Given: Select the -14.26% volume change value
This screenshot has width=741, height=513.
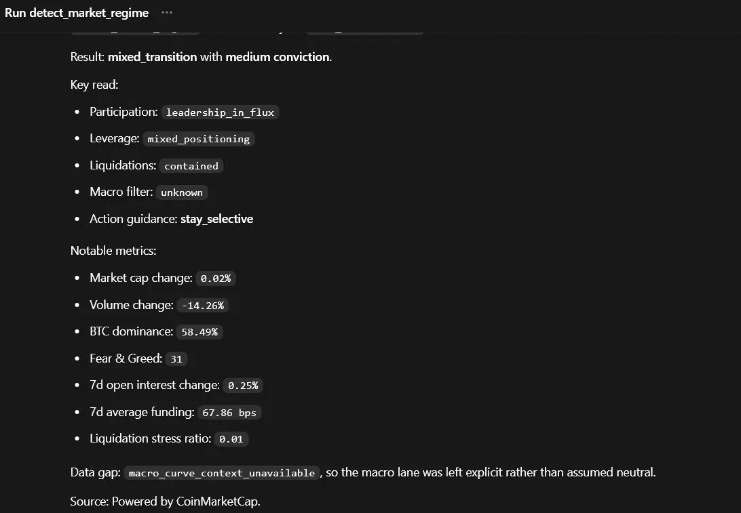Looking at the screenshot, I should coord(203,306).
